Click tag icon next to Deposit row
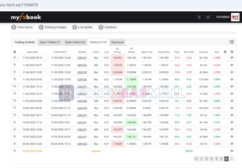This screenshot has width=242, height=168. click(x=14, y=151)
